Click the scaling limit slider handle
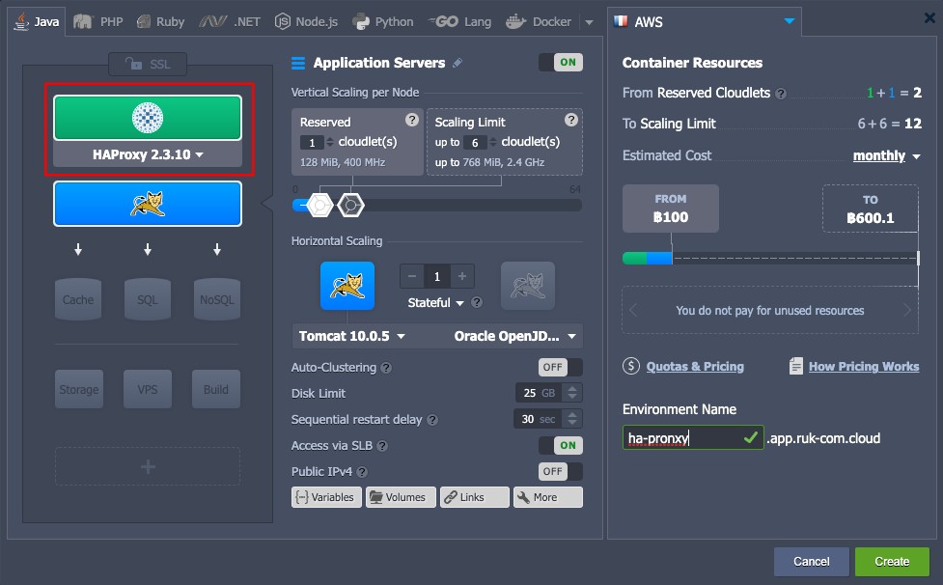The height and width of the screenshot is (585, 943). click(350, 206)
